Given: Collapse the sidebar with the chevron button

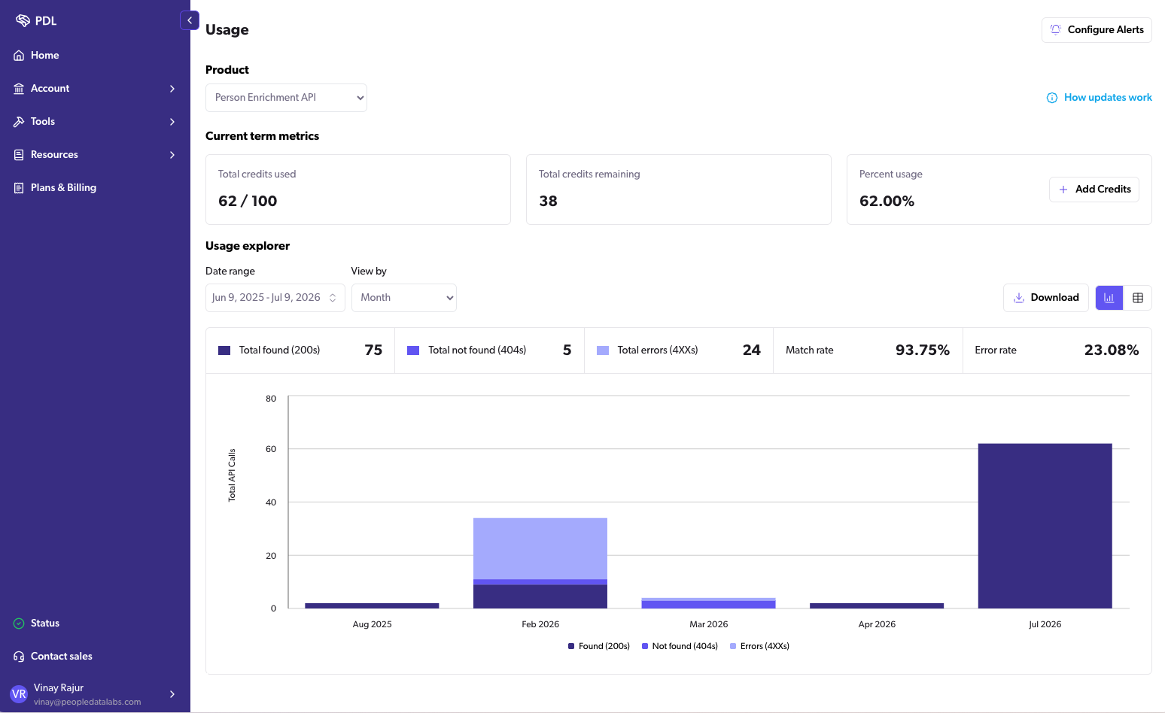Looking at the screenshot, I should pyautogui.click(x=190, y=20).
